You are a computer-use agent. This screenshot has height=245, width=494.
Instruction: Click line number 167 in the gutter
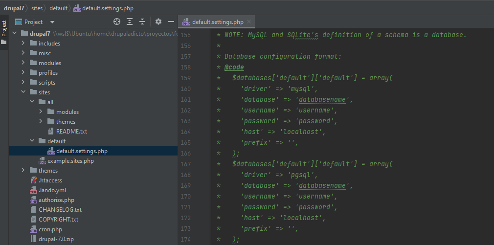click(185, 164)
